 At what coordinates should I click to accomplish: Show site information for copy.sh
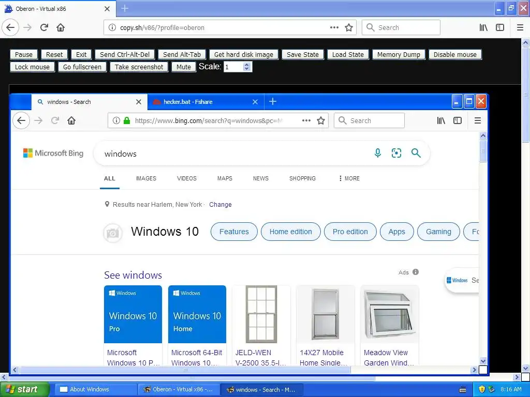112,27
